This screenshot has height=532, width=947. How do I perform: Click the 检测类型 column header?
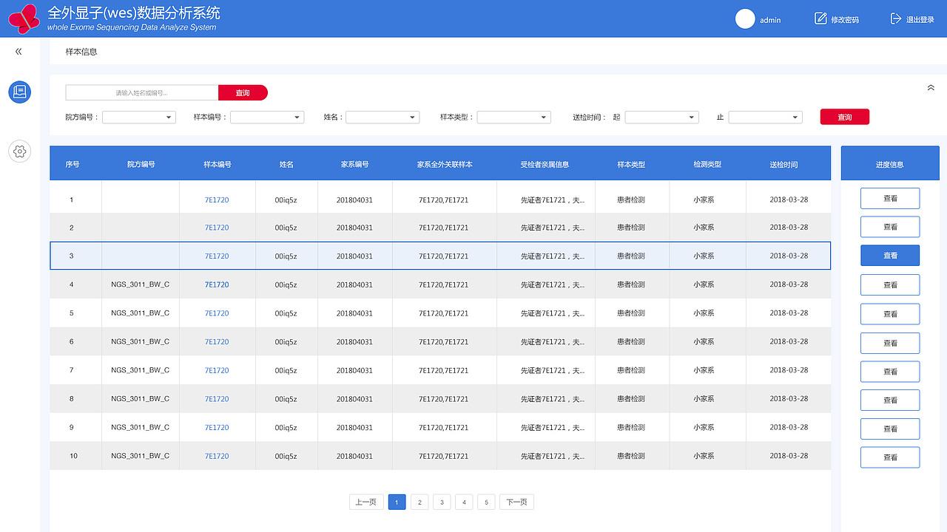pyautogui.click(x=707, y=164)
